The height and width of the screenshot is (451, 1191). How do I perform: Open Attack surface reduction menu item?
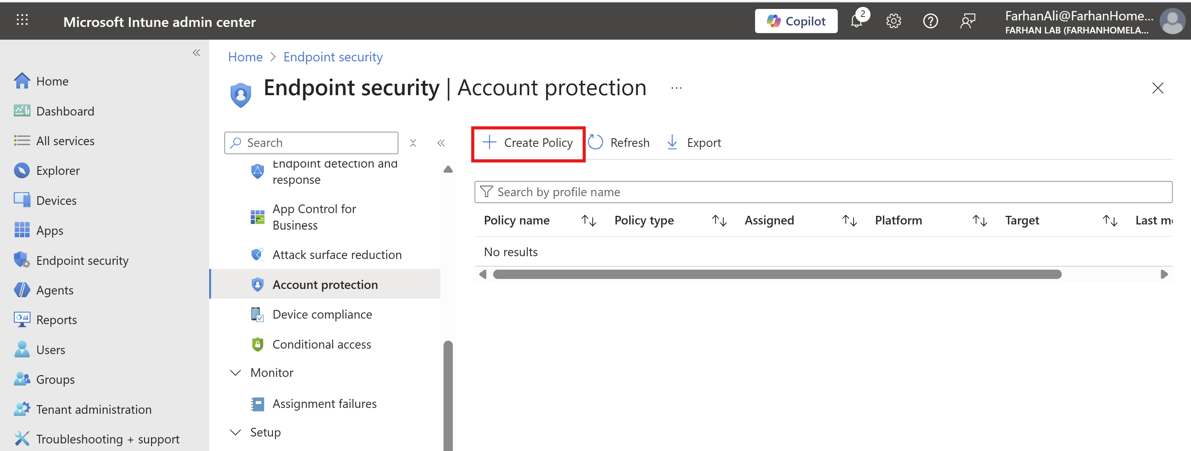point(337,255)
